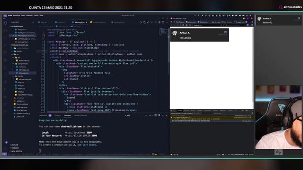The height and width of the screenshot is (170, 303).
Task: Switch to the DevTools Console tab
Action: pyautogui.click(x=180, y=110)
